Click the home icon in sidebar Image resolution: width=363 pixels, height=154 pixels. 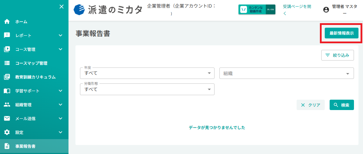pyautogui.click(x=7, y=22)
